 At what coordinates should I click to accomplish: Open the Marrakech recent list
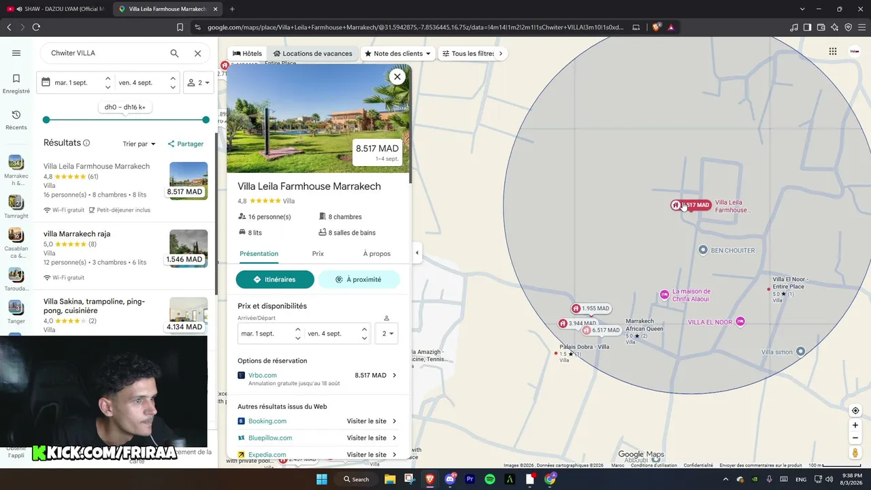[x=16, y=169]
